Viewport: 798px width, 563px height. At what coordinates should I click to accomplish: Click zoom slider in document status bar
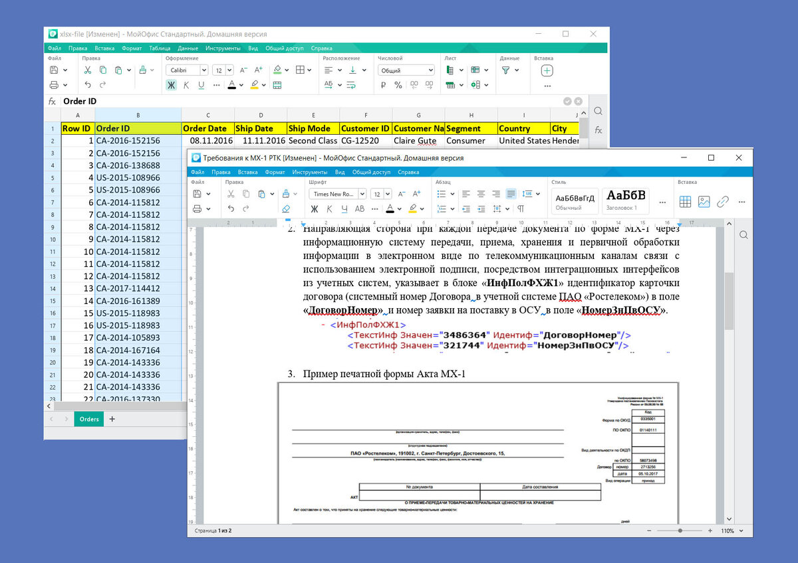click(x=679, y=531)
